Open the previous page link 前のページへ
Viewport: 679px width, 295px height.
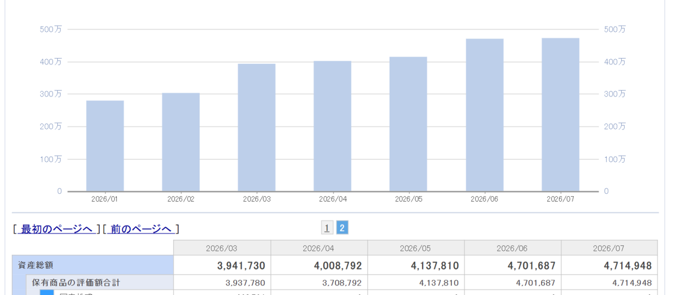141,229
